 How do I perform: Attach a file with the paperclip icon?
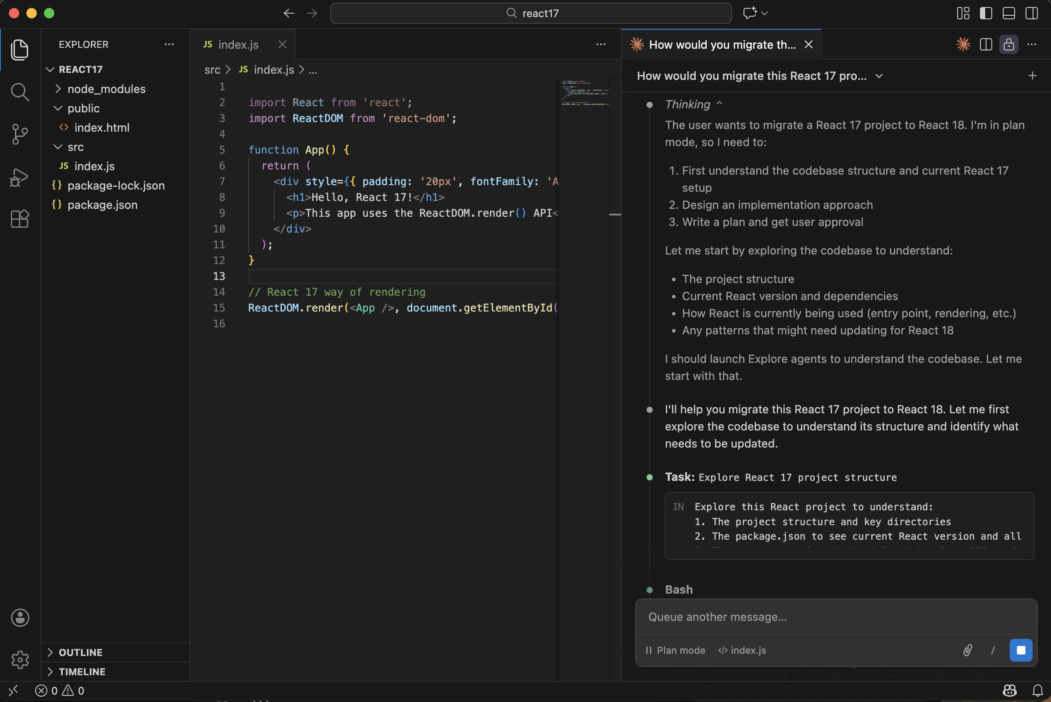[x=968, y=650]
